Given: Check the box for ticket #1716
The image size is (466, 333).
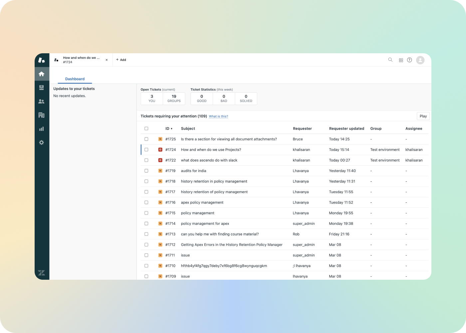Looking at the screenshot, I should (x=146, y=202).
